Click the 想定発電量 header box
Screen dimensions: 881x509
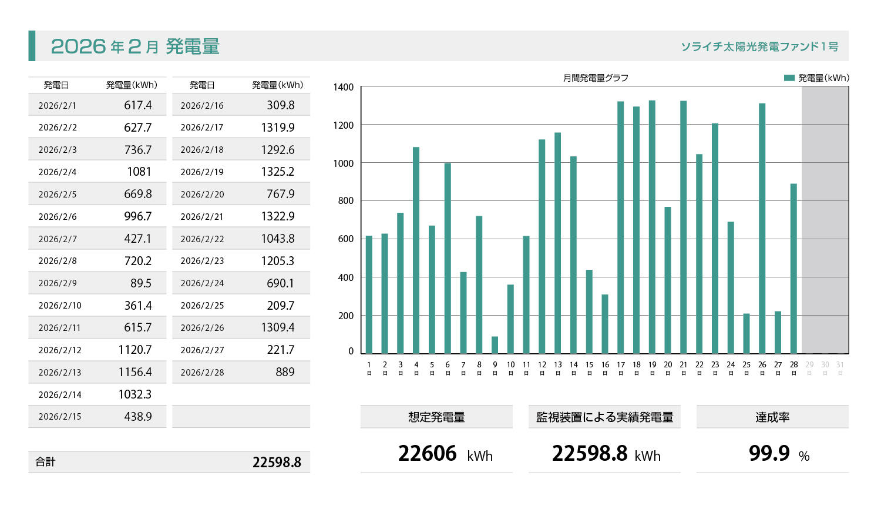click(436, 417)
